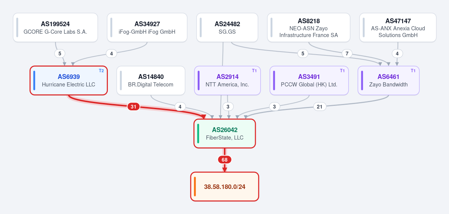This screenshot has width=449, height=214.
Task: Select the AS2914 NTT America node
Action: point(227,80)
